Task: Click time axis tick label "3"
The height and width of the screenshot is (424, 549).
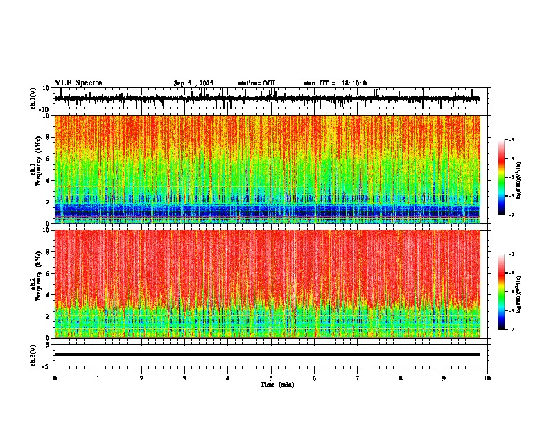Action: pos(184,378)
